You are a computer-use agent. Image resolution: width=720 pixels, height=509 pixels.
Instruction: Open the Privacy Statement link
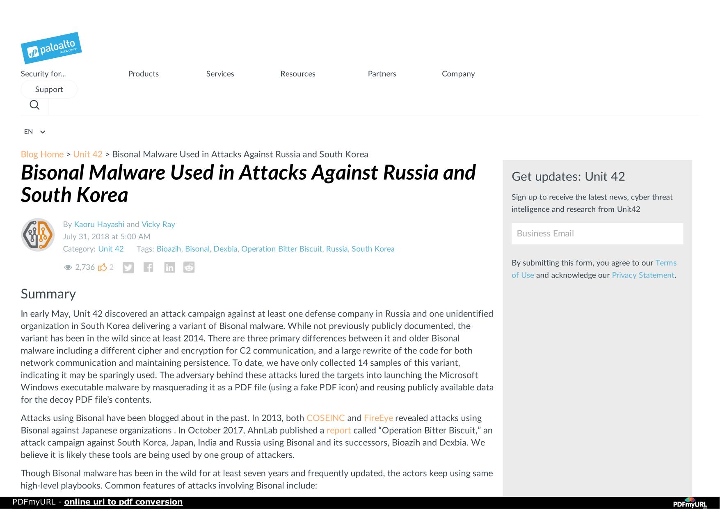[x=643, y=275]
